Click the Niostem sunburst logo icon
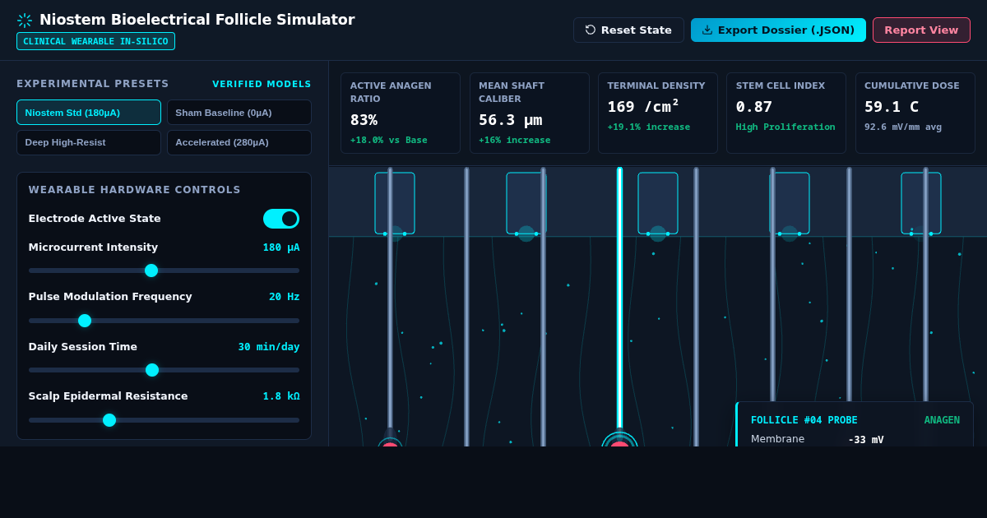This screenshot has height=518, width=987. click(25, 21)
